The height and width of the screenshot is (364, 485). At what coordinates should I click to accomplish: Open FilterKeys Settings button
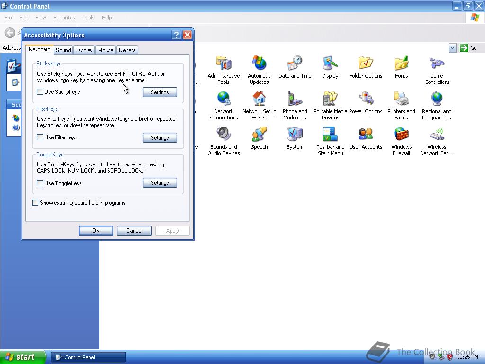[160, 138]
